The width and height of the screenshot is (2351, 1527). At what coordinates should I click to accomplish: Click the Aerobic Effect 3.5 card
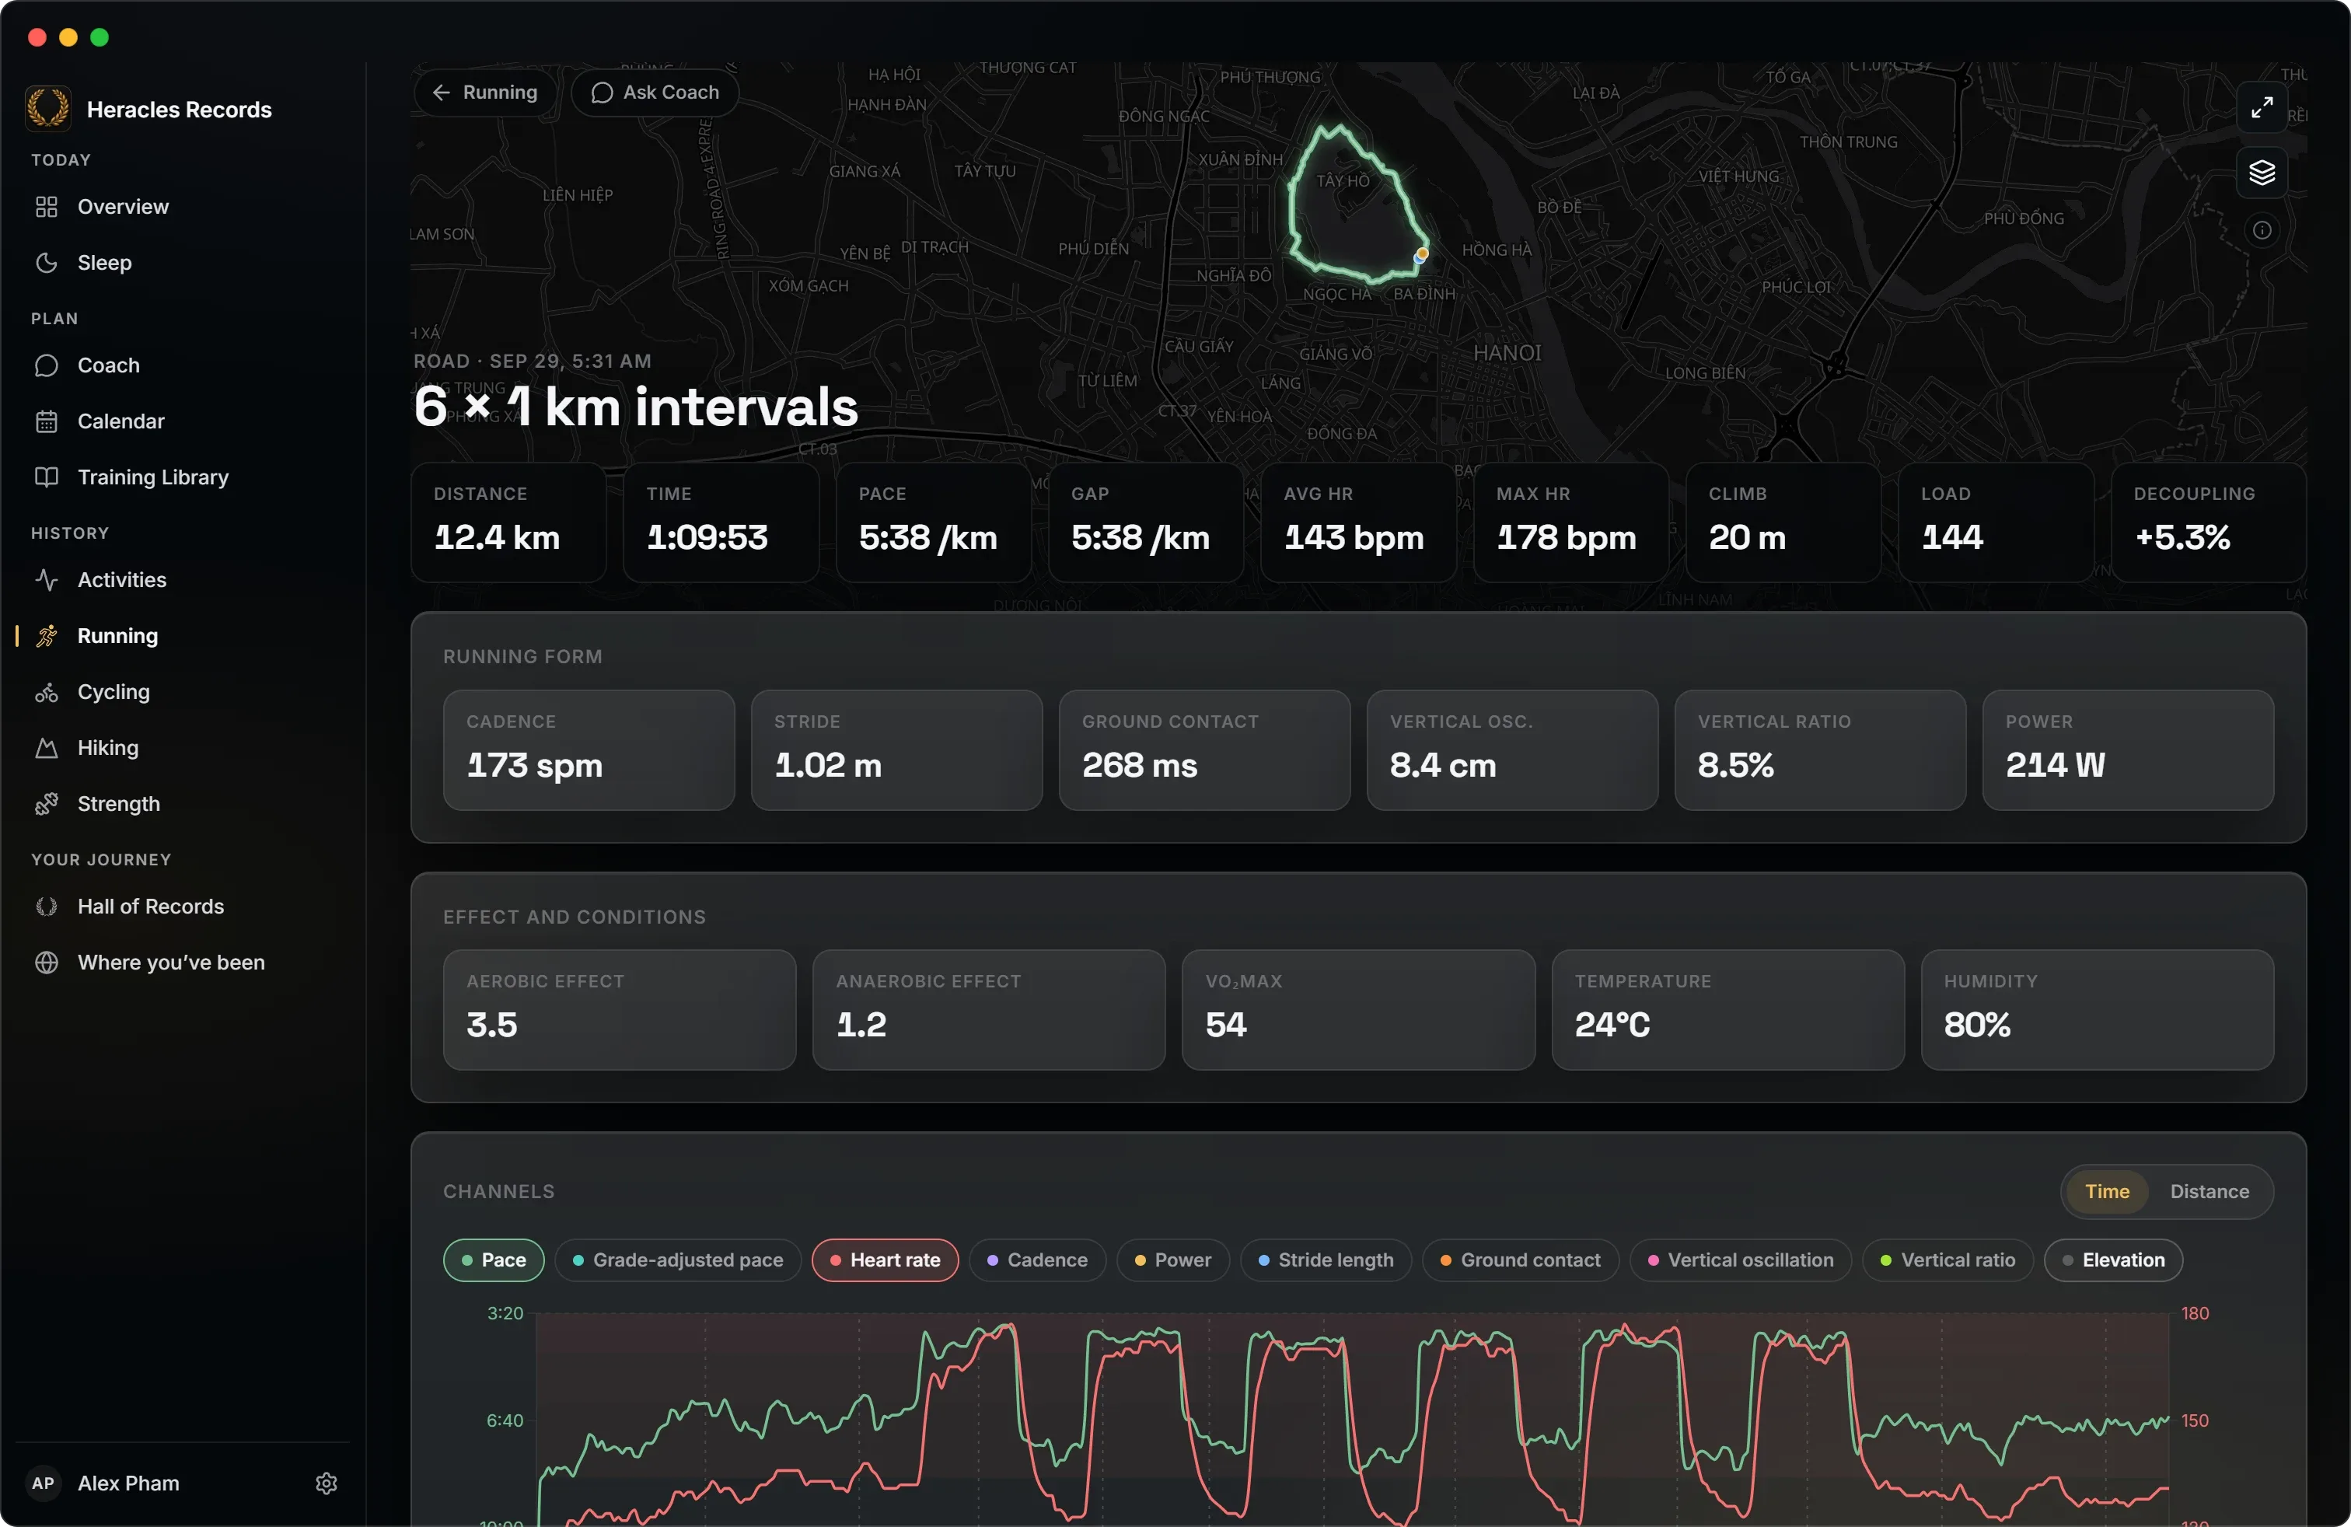click(x=620, y=1011)
